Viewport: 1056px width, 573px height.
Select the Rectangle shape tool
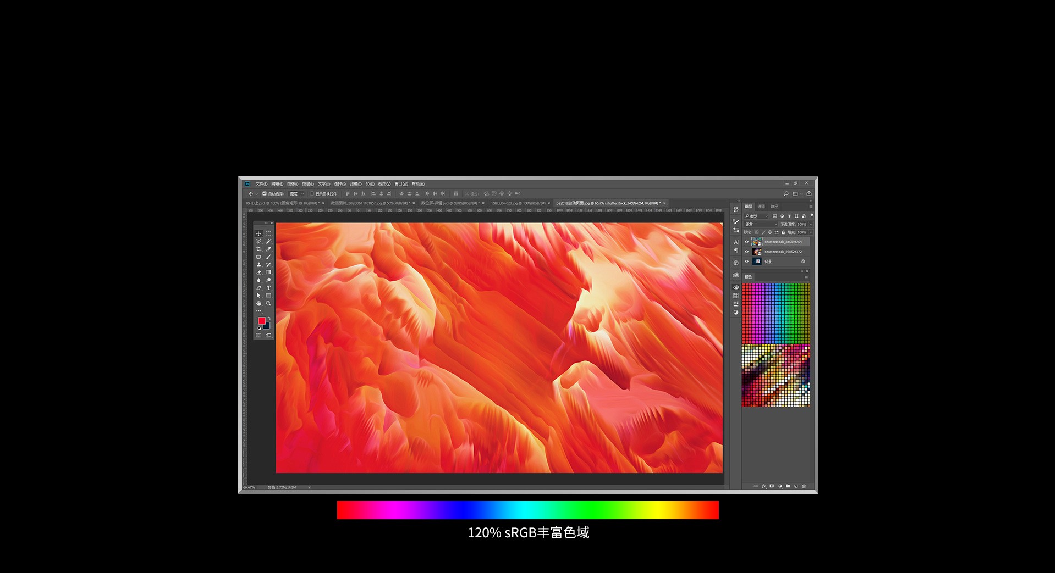coord(268,296)
